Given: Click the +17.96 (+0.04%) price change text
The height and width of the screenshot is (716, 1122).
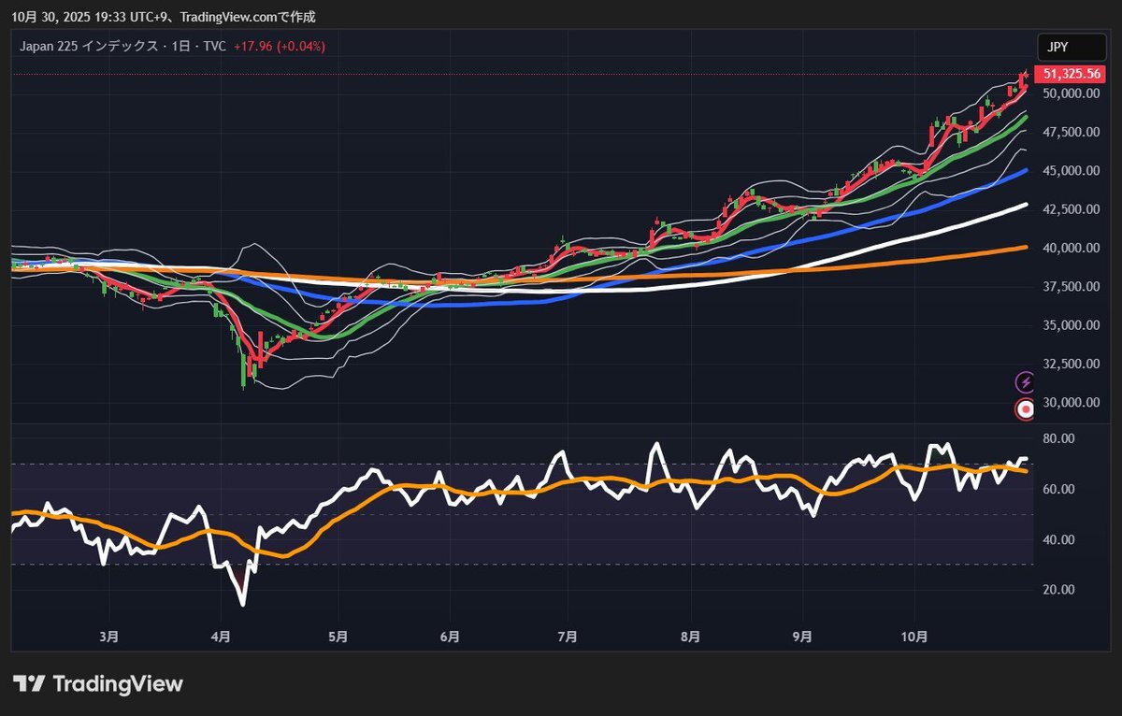Looking at the screenshot, I should pos(279,47).
